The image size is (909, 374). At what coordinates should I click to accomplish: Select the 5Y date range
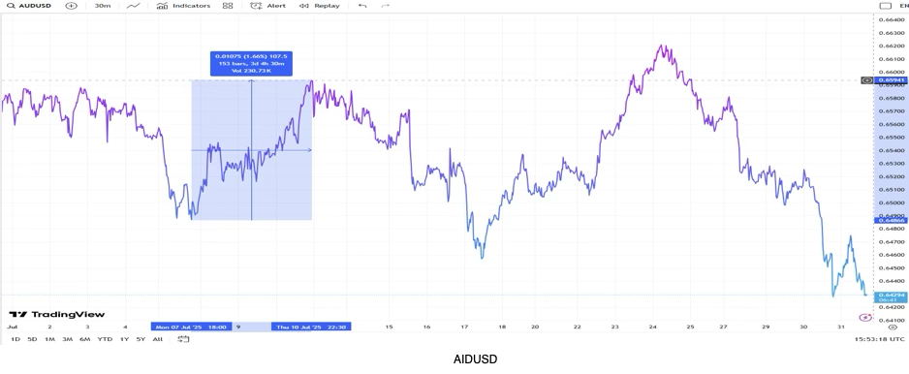[x=141, y=339]
